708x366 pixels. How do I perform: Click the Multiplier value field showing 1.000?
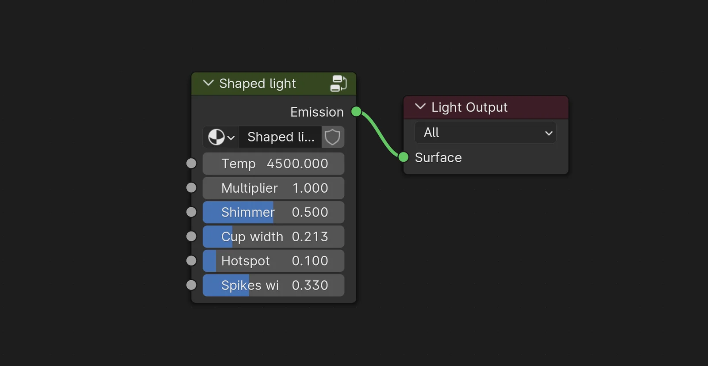point(273,187)
